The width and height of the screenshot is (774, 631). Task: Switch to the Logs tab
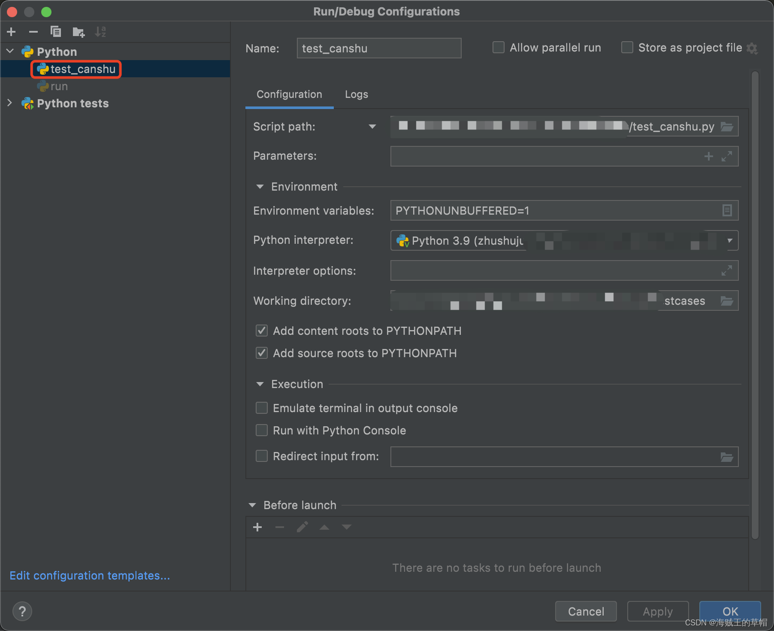tap(357, 94)
